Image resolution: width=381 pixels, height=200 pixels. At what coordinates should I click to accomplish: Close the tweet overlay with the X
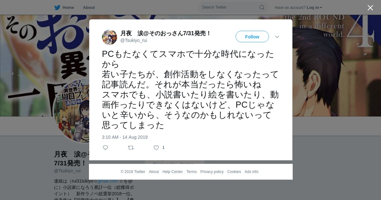click(370, 8)
